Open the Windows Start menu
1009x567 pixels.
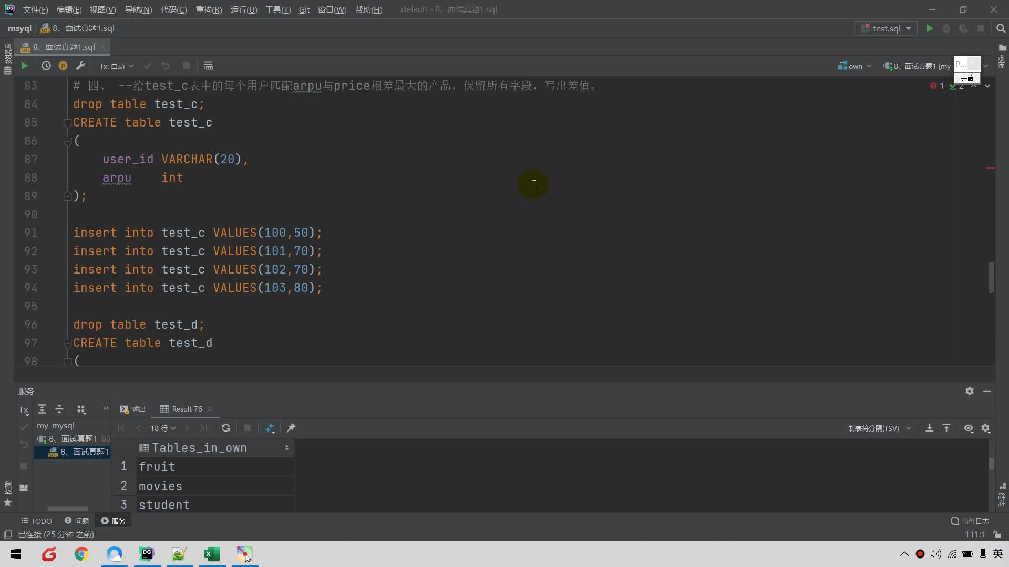16,554
